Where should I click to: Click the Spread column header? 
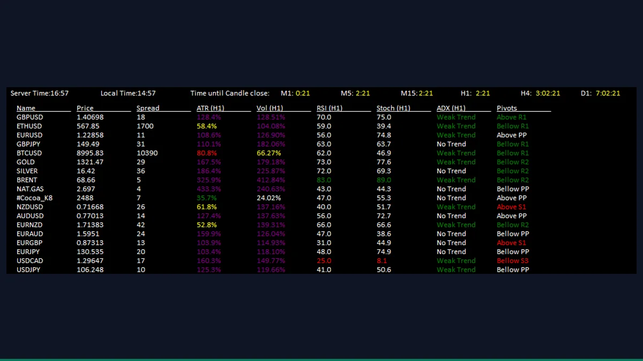pyautogui.click(x=148, y=108)
